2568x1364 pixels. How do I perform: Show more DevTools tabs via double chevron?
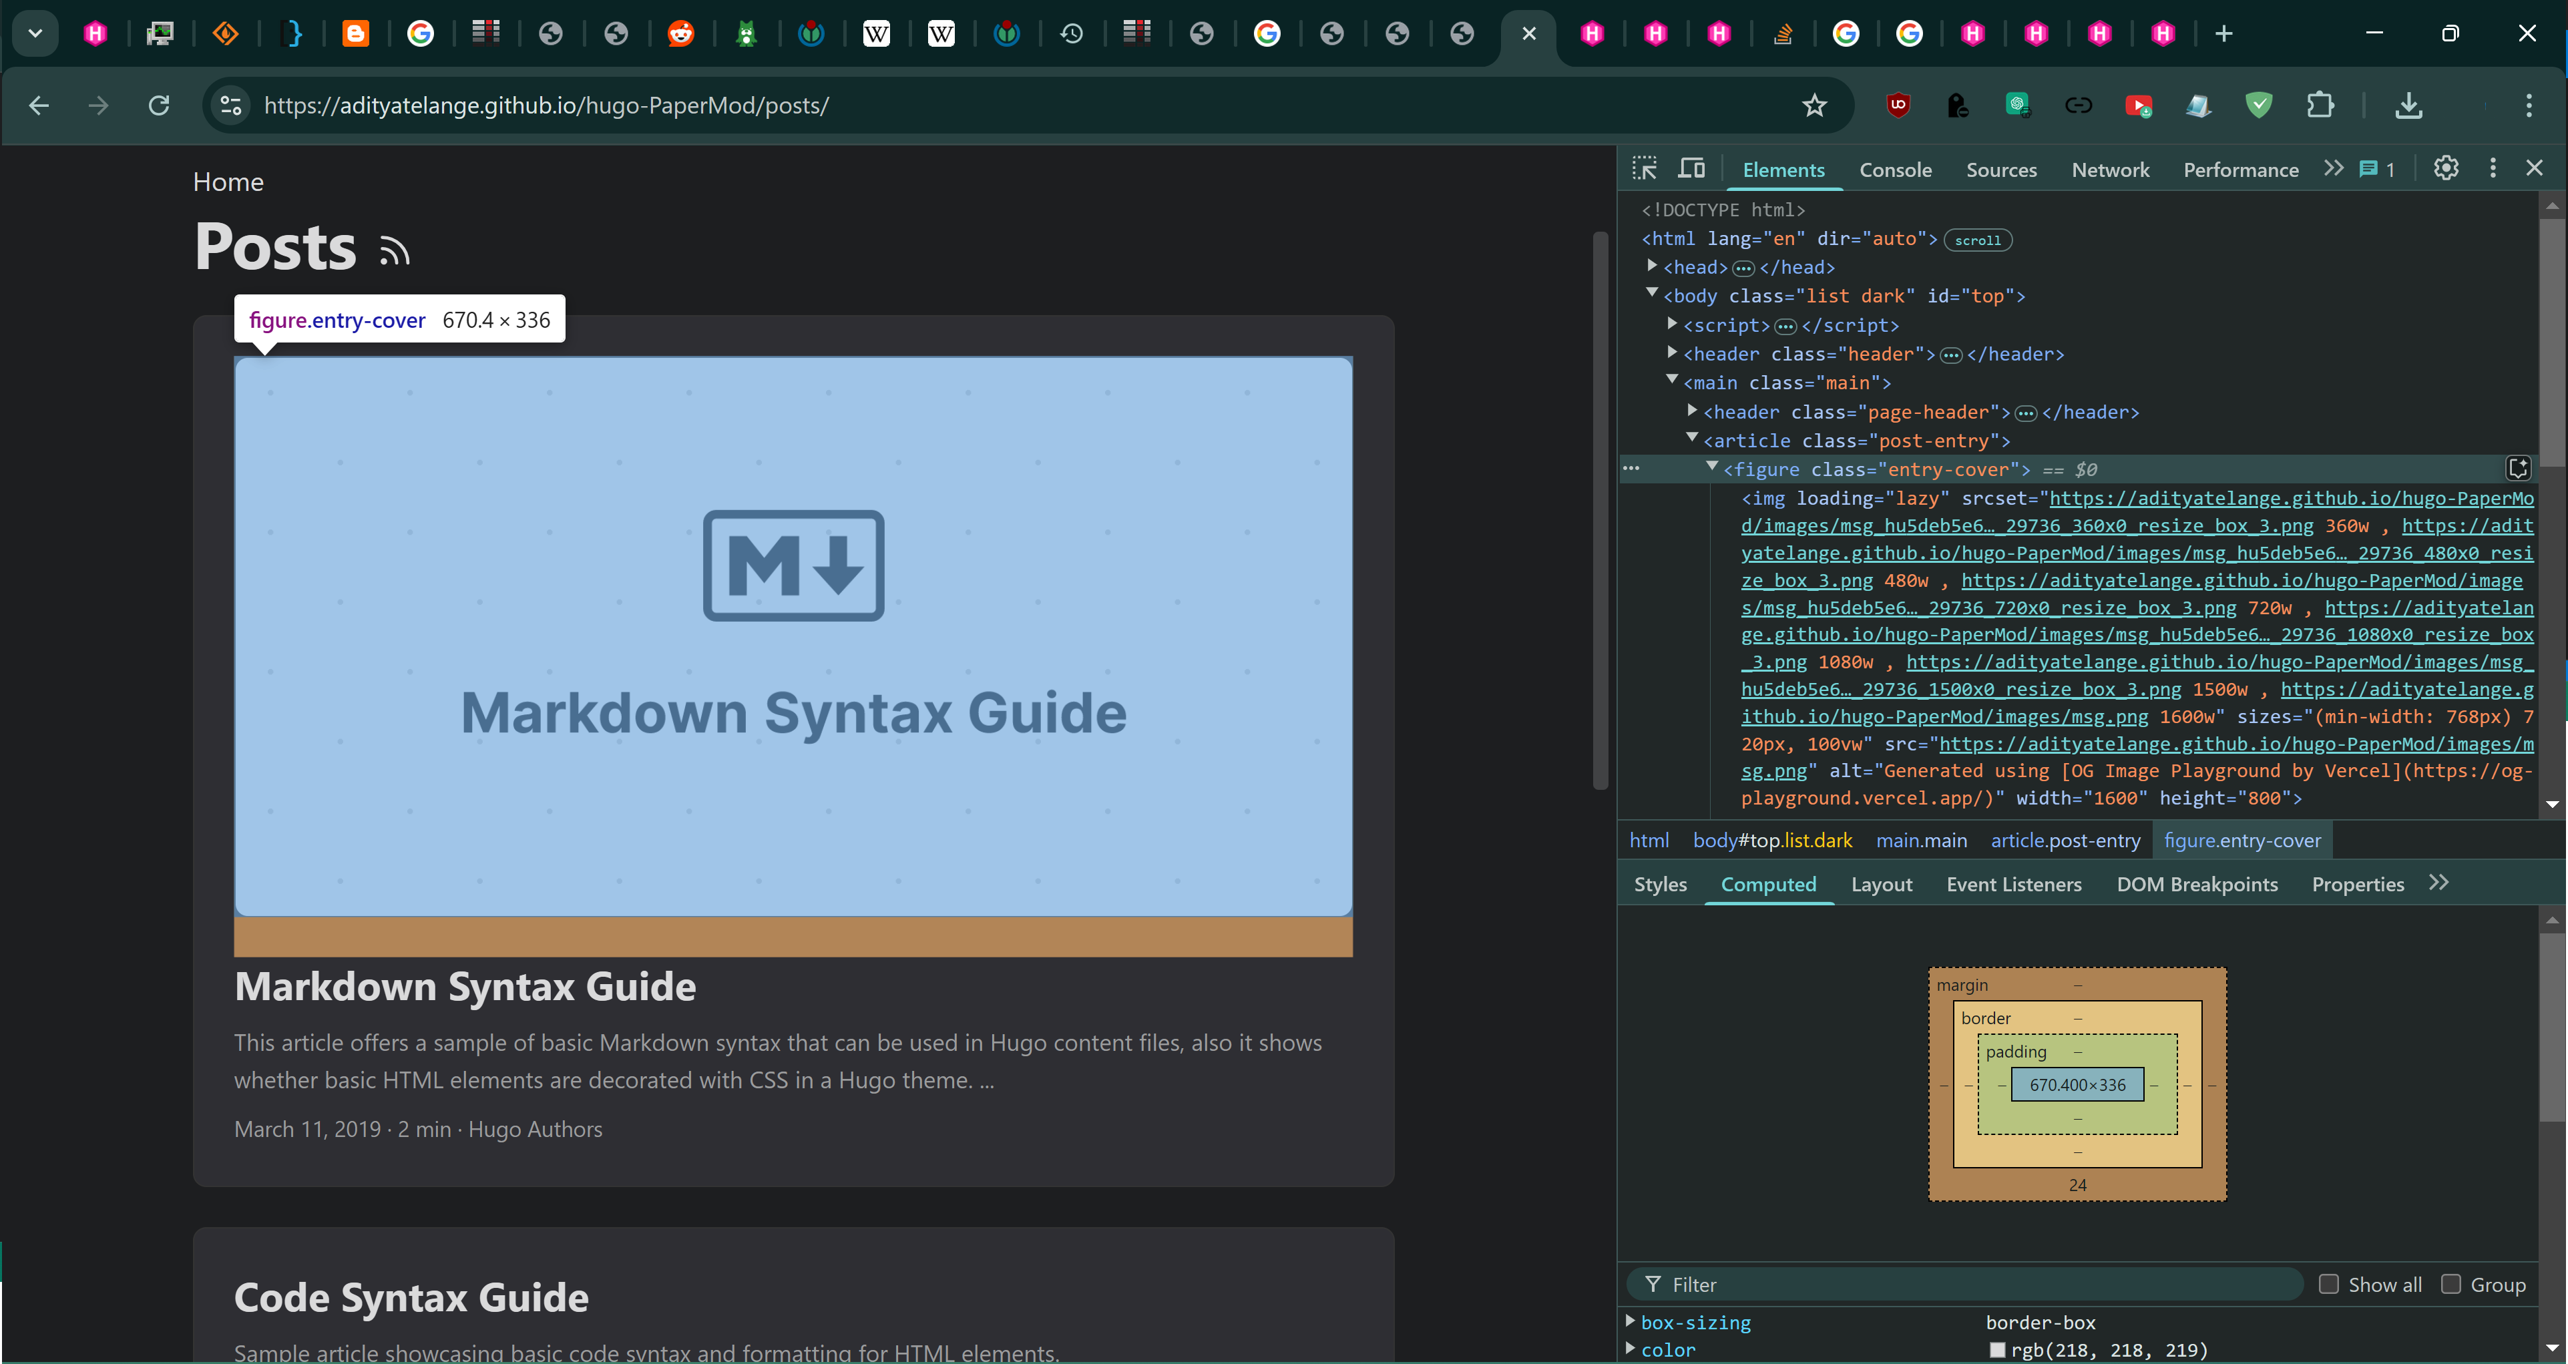coord(2333,168)
